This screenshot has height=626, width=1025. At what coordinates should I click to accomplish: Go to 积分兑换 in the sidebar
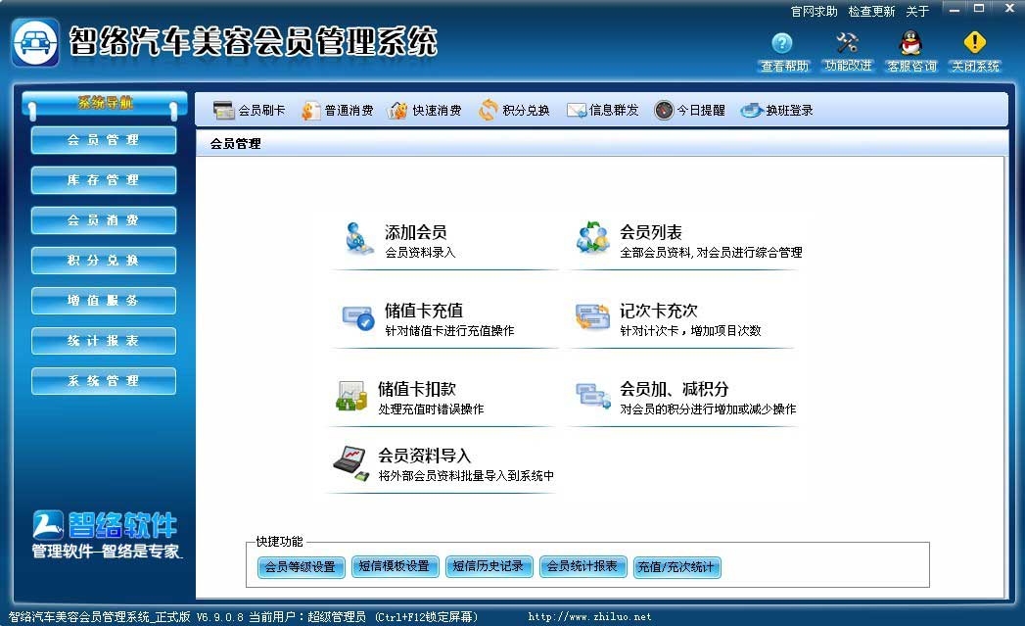click(x=104, y=261)
